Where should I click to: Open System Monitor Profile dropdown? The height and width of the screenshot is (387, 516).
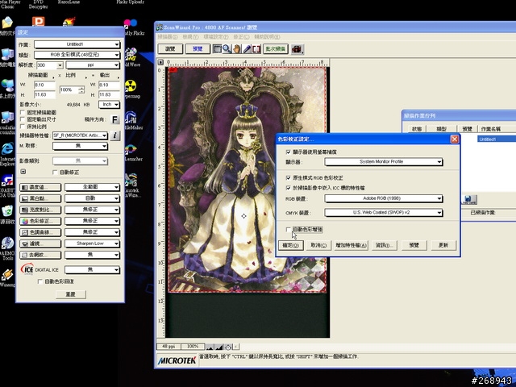click(x=384, y=161)
